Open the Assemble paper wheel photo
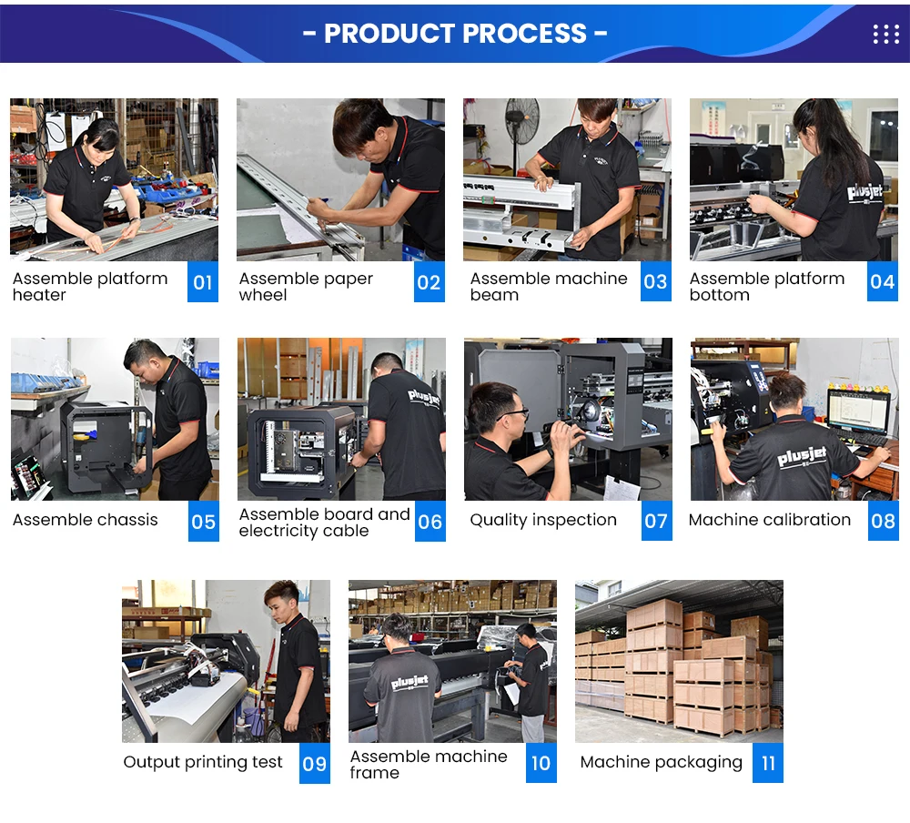 point(340,179)
